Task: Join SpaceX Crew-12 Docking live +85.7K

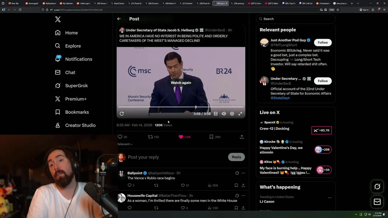Action: [x=321, y=130]
